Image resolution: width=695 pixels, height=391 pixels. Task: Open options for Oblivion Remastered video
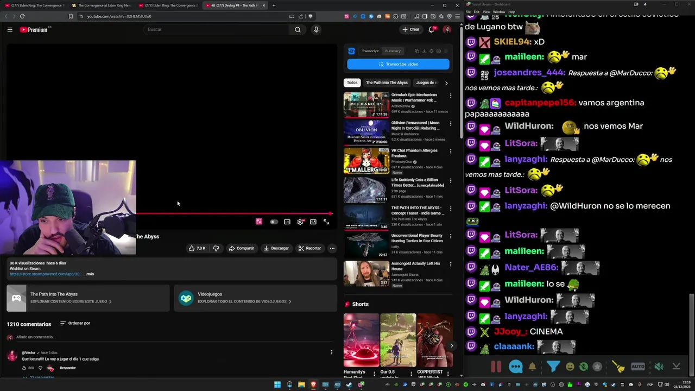pos(450,123)
